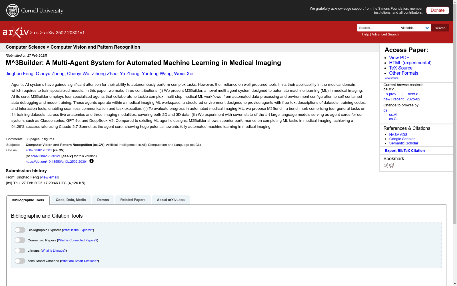Open the All fields search dropdown
This screenshot has height=286, width=457.
point(415,28)
